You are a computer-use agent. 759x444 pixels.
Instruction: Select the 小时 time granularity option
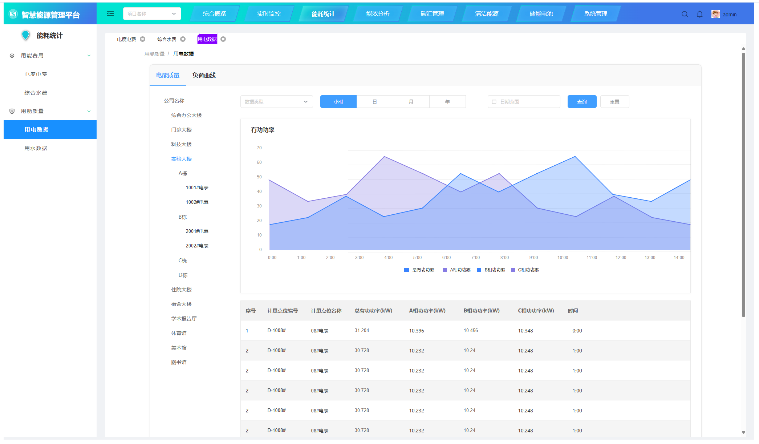coord(338,102)
